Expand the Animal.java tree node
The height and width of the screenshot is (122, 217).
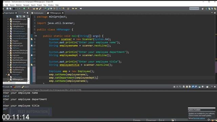point(8,21)
